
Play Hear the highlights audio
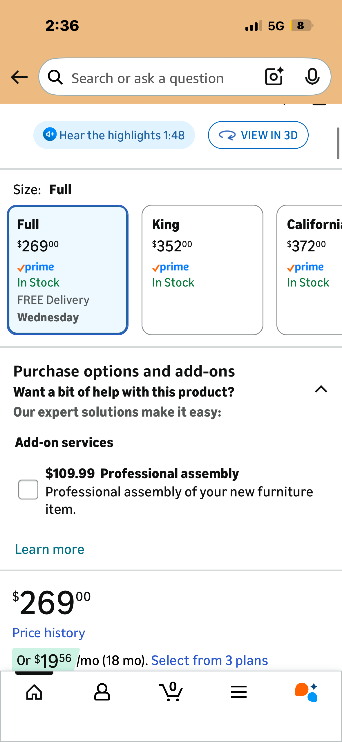114,135
